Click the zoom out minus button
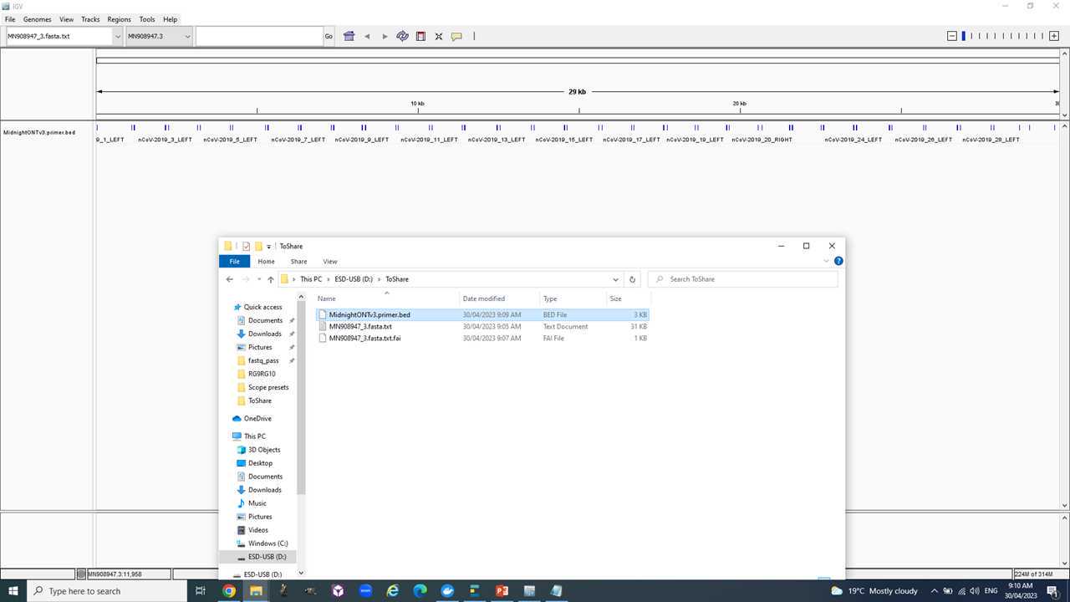This screenshot has height=602, width=1070. 951,36
